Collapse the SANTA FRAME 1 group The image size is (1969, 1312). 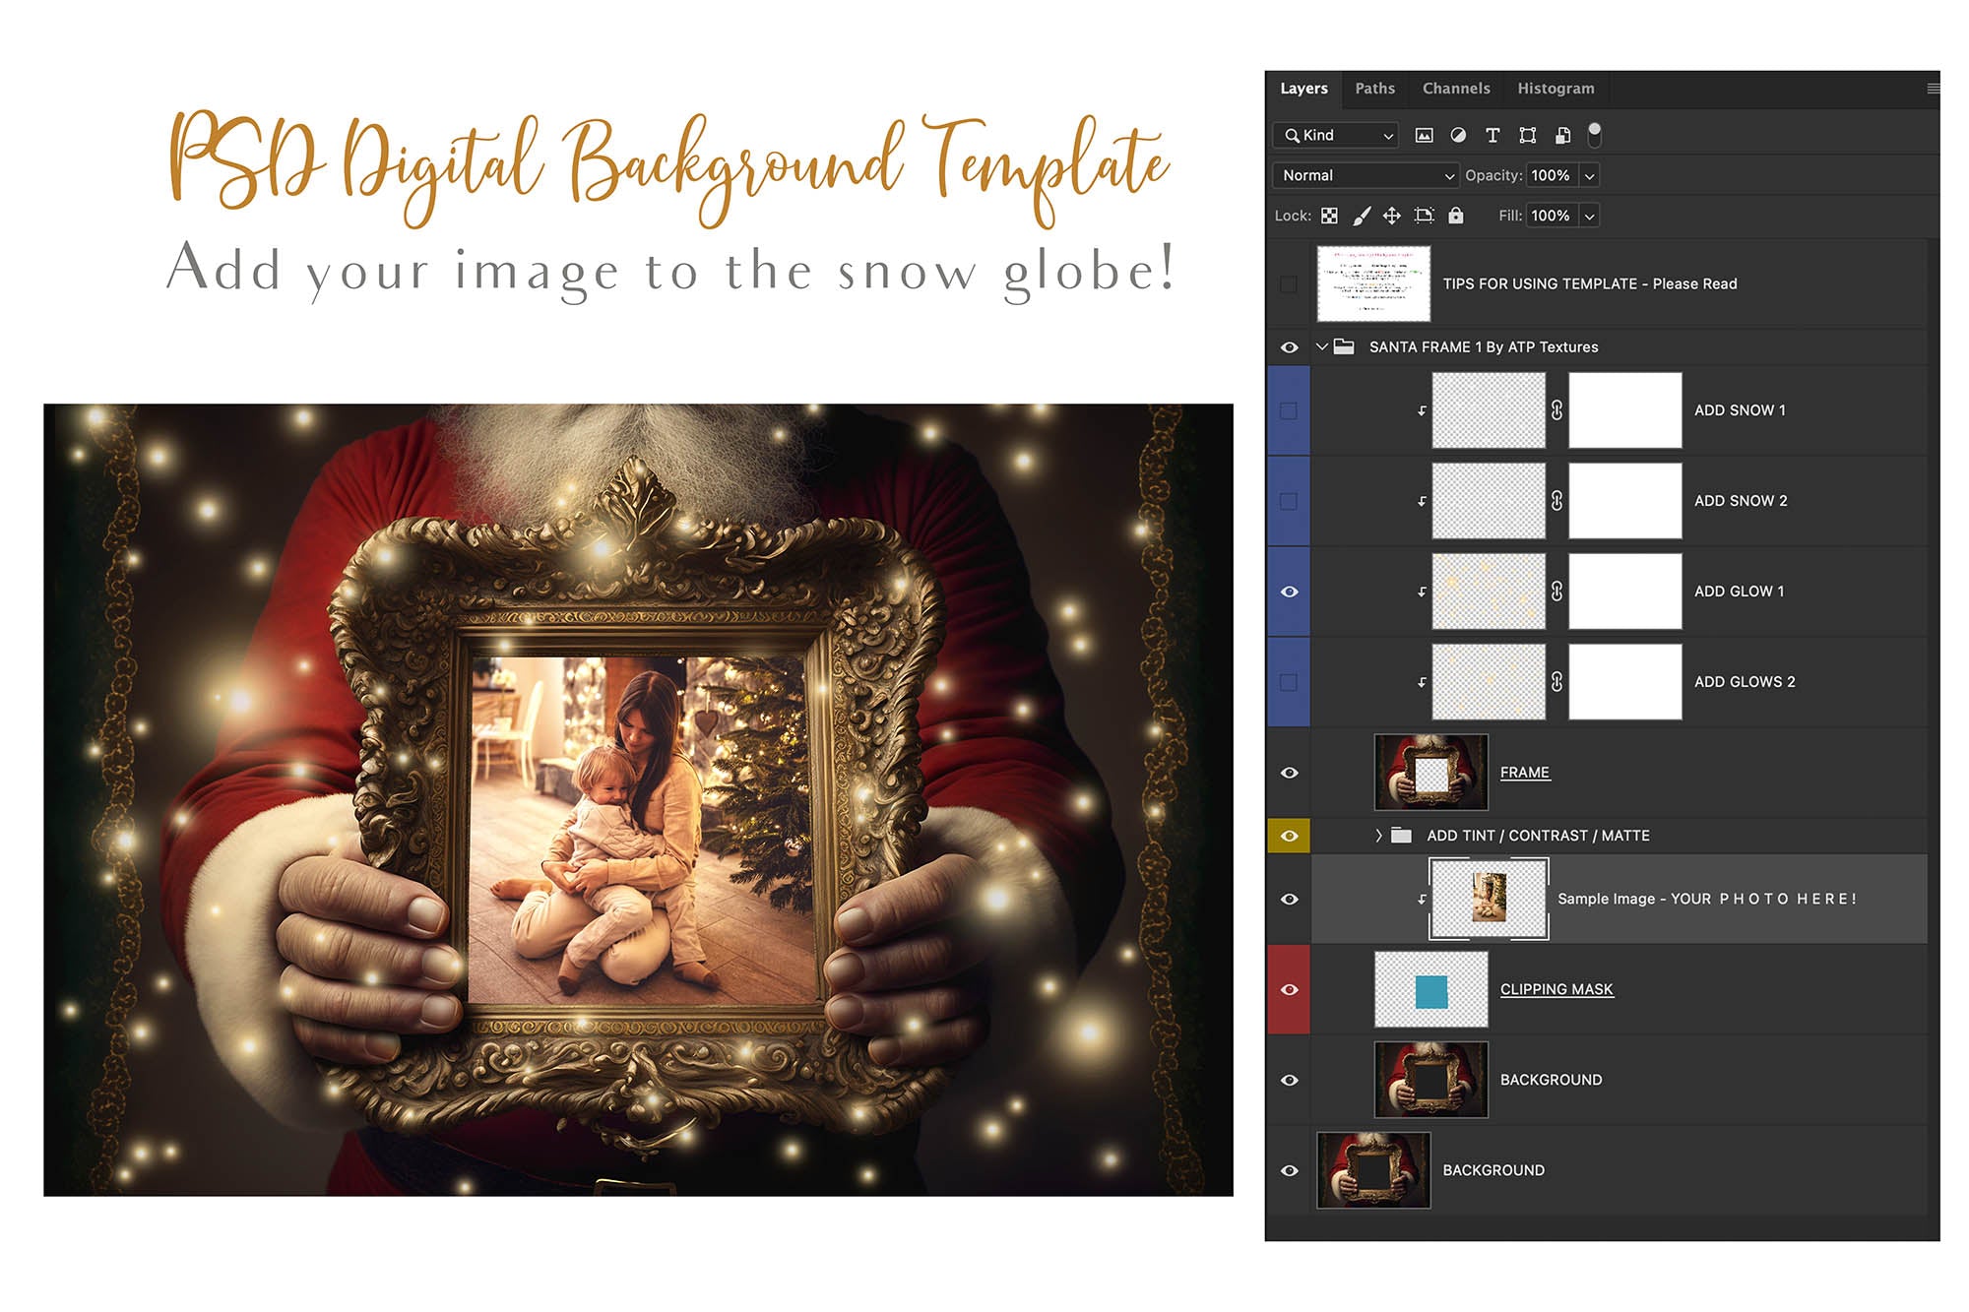pyautogui.click(x=1320, y=346)
